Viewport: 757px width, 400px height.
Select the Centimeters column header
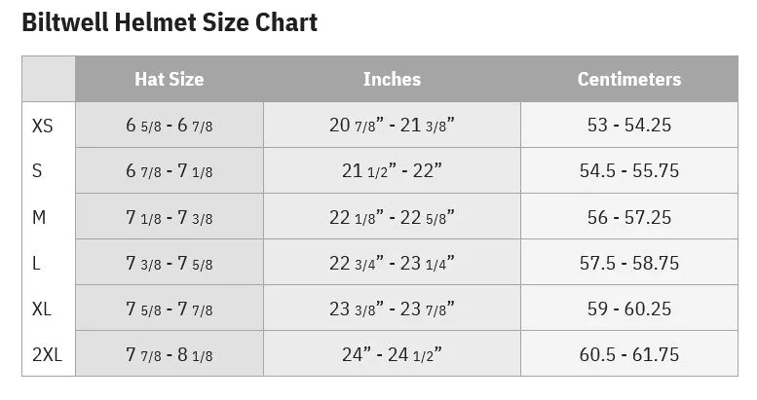coord(629,79)
